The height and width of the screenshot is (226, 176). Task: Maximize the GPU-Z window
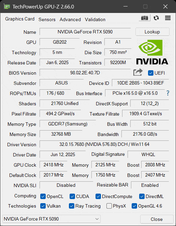[145, 6]
